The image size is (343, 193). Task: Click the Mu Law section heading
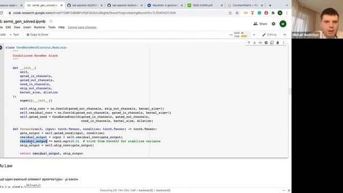[x=6, y=166]
